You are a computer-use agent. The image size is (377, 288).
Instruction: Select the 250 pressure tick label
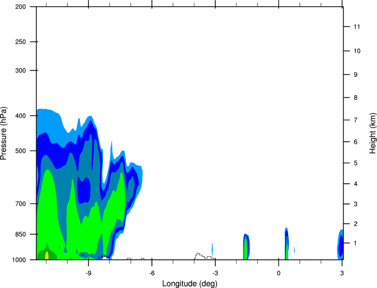tap(20, 42)
